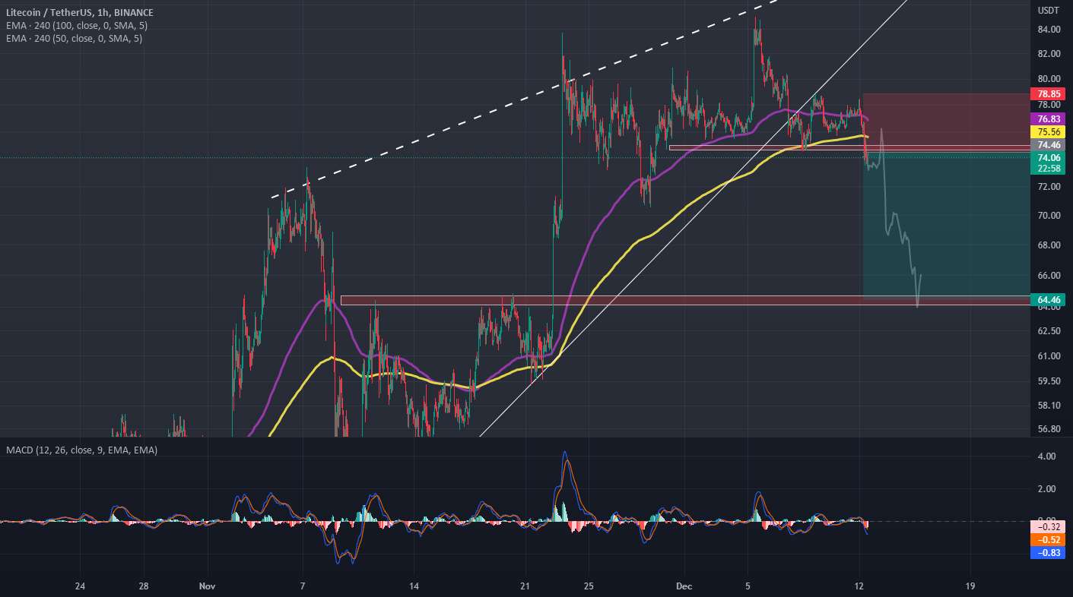Click the 56.80 price axis tick
The height and width of the screenshot is (597, 1073).
pos(1049,429)
